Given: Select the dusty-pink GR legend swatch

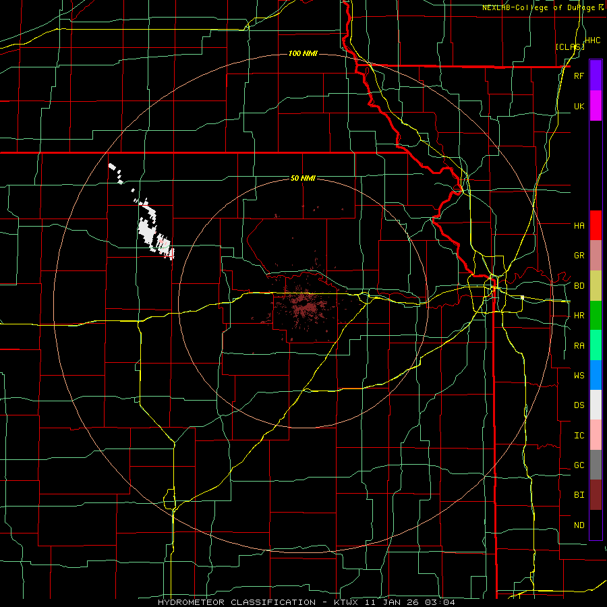Looking at the screenshot, I should click(x=596, y=256).
